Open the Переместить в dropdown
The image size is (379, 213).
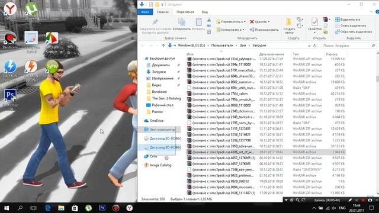coord(231,21)
